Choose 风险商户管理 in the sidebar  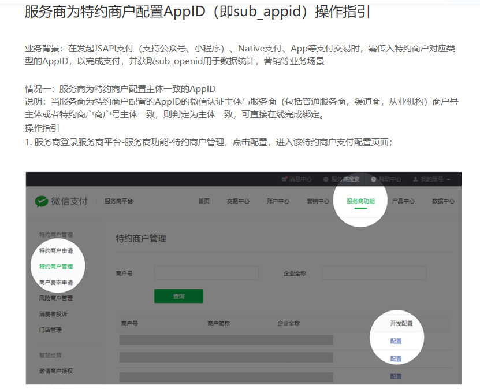56,298
